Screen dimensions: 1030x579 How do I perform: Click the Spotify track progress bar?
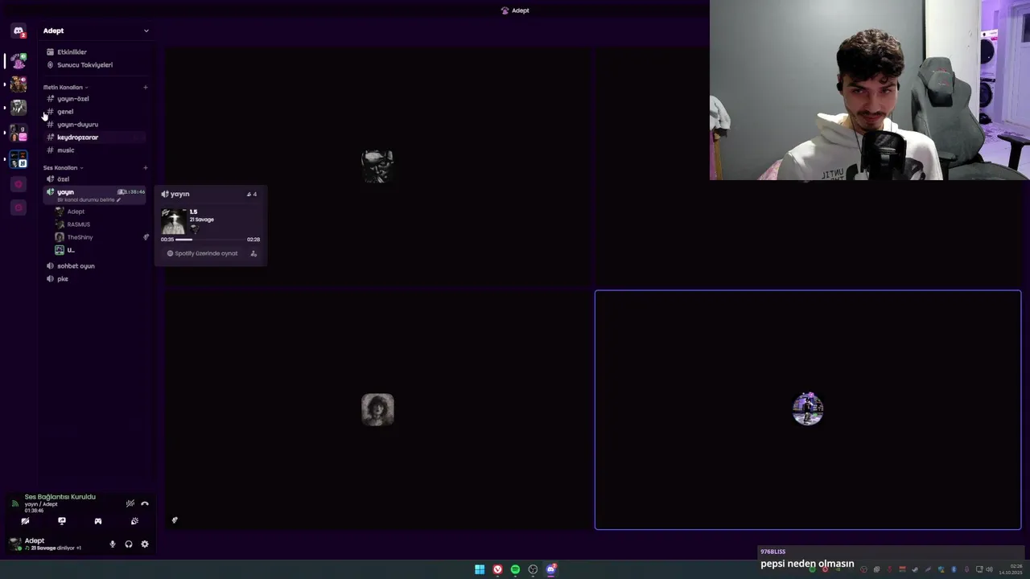(210, 240)
